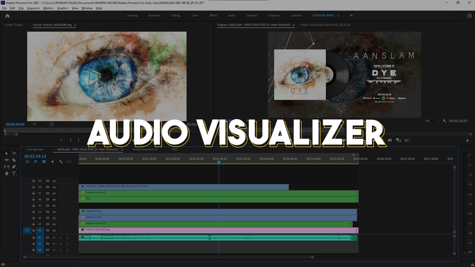The height and width of the screenshot is (267, 475).
Task: Open the Home screen icon
Action: 7,16
